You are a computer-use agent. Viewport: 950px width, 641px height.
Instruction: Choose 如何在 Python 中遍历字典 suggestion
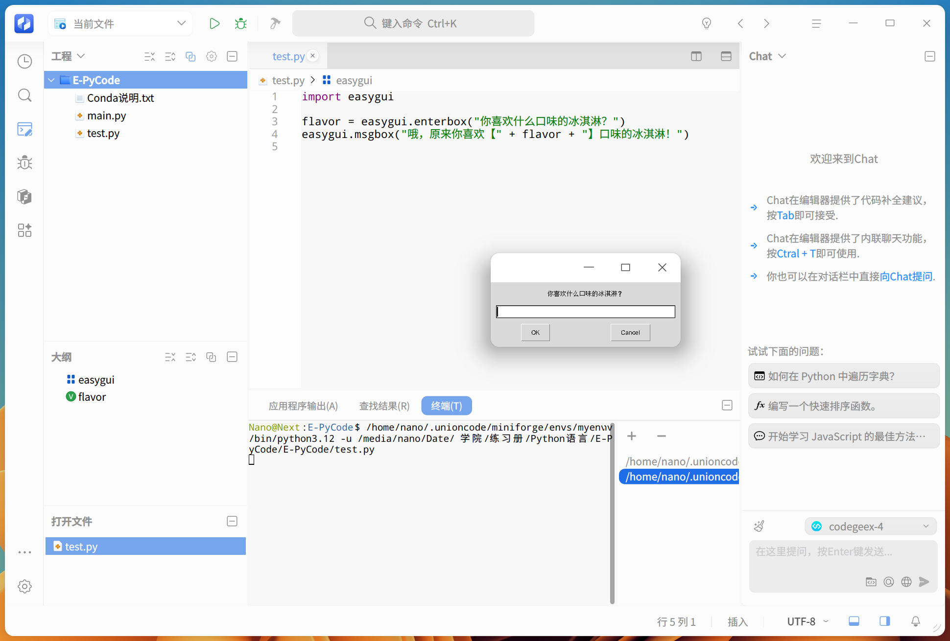(x=844, y=376)
